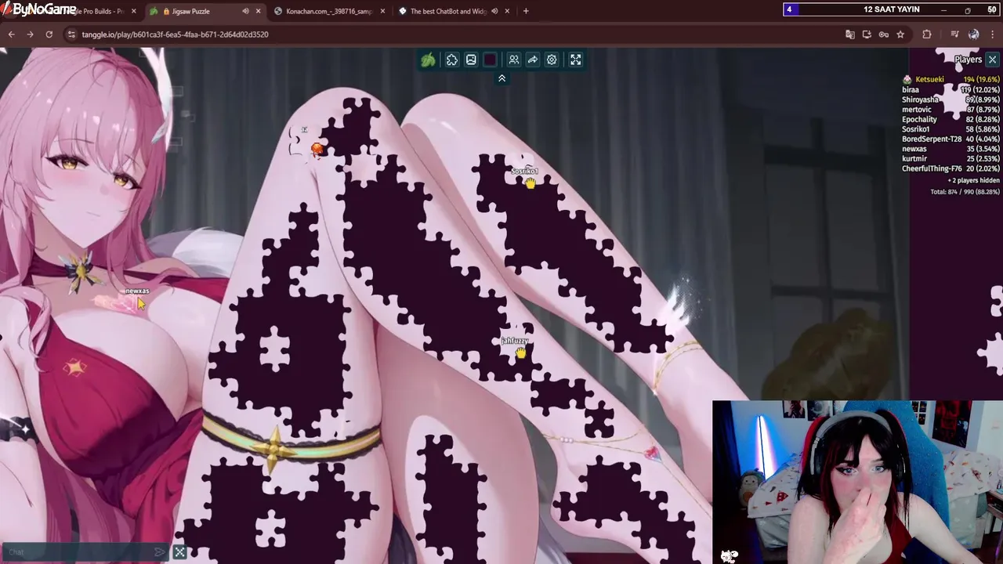Switch to the Konachan.com tab
Viewport: 1003px width, 564px height.
point(328,11)
